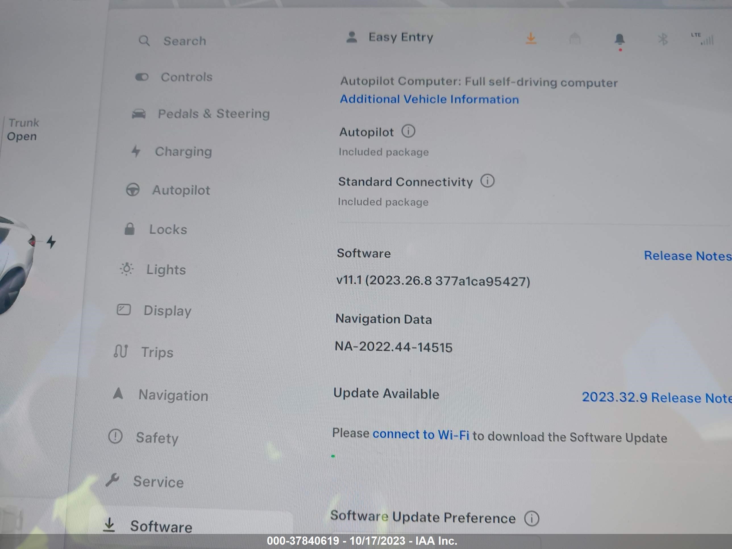Tap the Controls toggle icon
This screenshot has width=732, height=549.
[142, 78]
